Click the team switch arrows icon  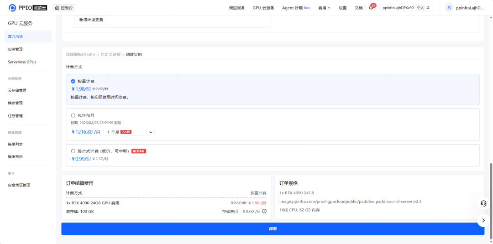[x=428, y=8]
